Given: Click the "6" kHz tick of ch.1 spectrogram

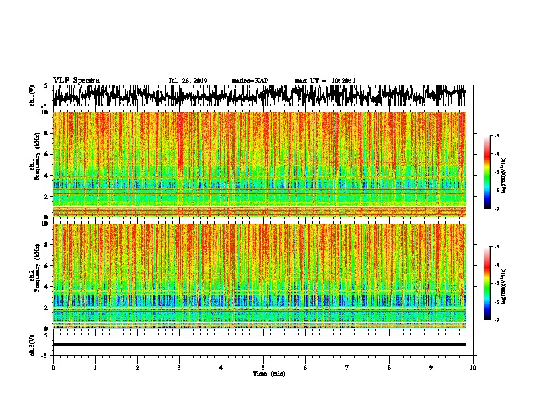Looking at the screenshot, I should click(47, 154).
